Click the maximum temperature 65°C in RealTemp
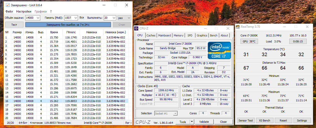316x128 pixels. click(x=246, y=96)
